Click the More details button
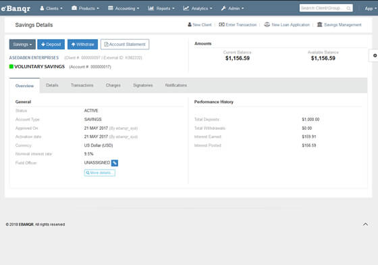 pyautogui.click(x=100, y=173)
